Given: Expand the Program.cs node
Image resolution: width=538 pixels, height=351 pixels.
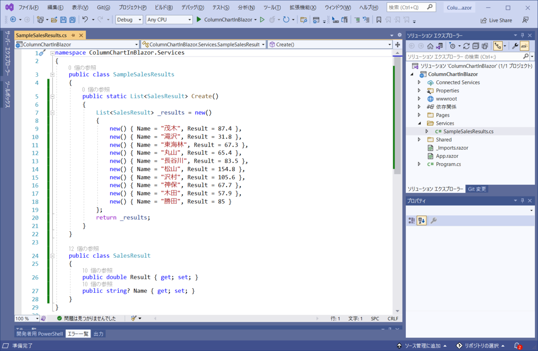Looking at the screenshot, I should 419,164.
